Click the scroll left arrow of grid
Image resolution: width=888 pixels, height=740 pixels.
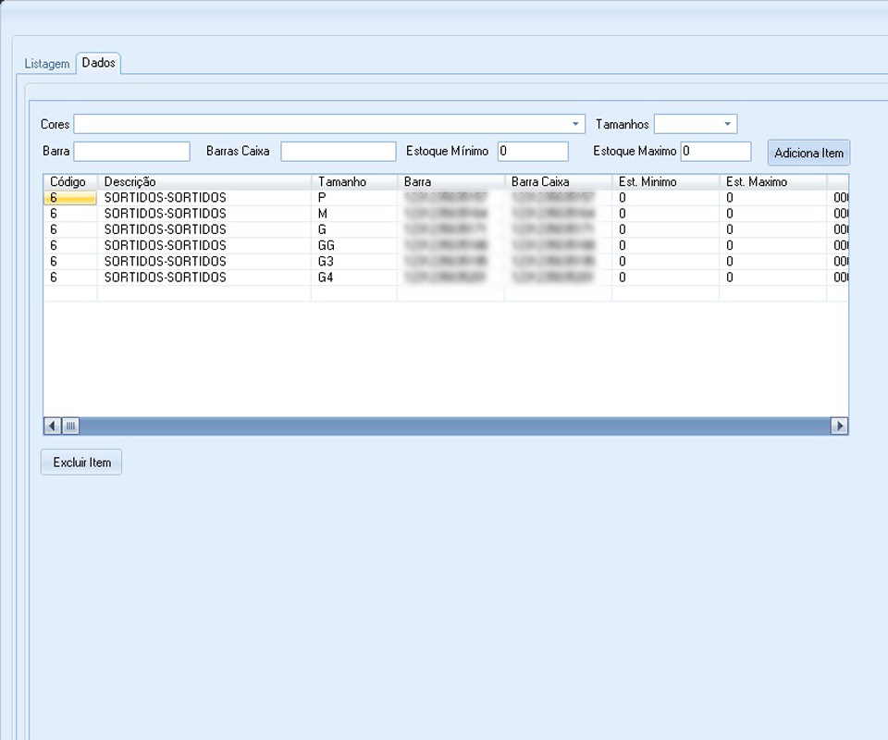[53, 426]
